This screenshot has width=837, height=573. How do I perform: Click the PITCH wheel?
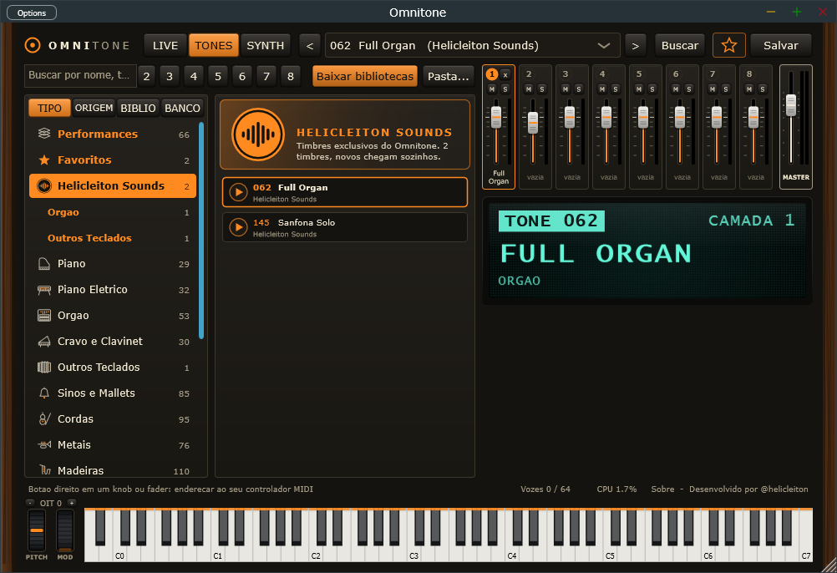[x=37, y=530]
